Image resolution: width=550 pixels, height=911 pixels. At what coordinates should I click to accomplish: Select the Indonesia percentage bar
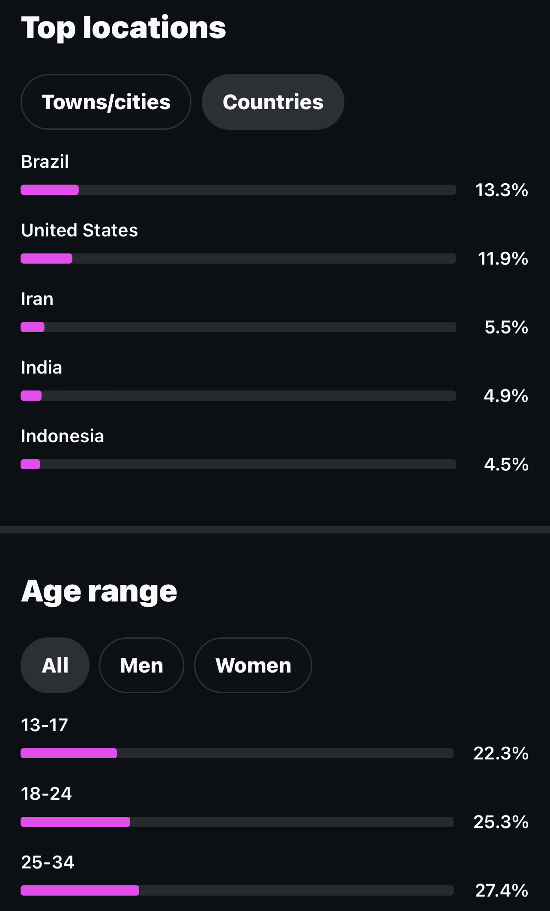coord(238,464)
